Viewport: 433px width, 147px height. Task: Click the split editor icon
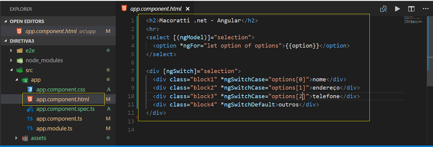click(411, 9)
